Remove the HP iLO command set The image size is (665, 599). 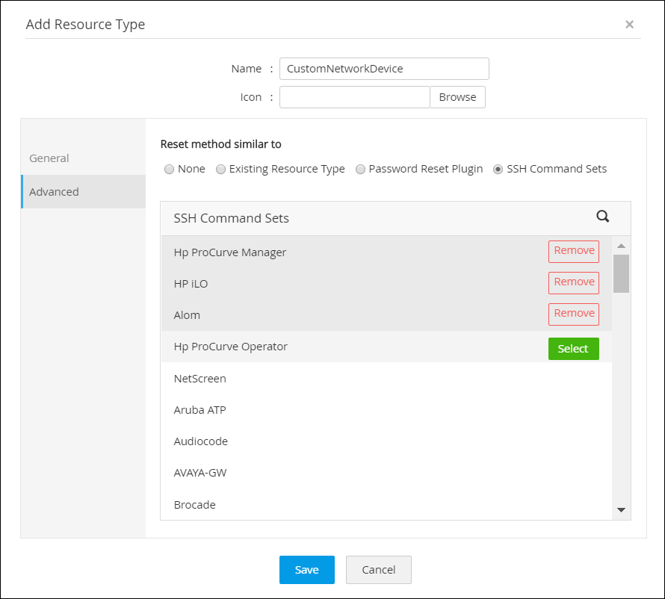(x=573, y=282)
